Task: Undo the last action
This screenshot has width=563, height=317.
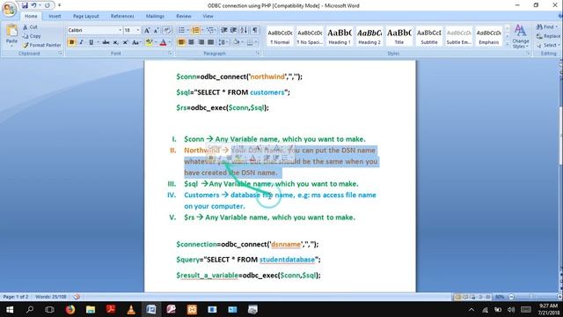Action: pos(33,5)
